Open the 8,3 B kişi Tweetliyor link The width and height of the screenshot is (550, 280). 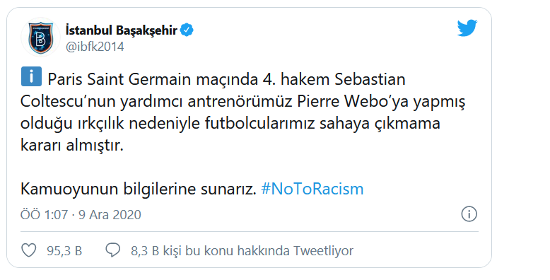pyautogui.click(x=242, y=251)
